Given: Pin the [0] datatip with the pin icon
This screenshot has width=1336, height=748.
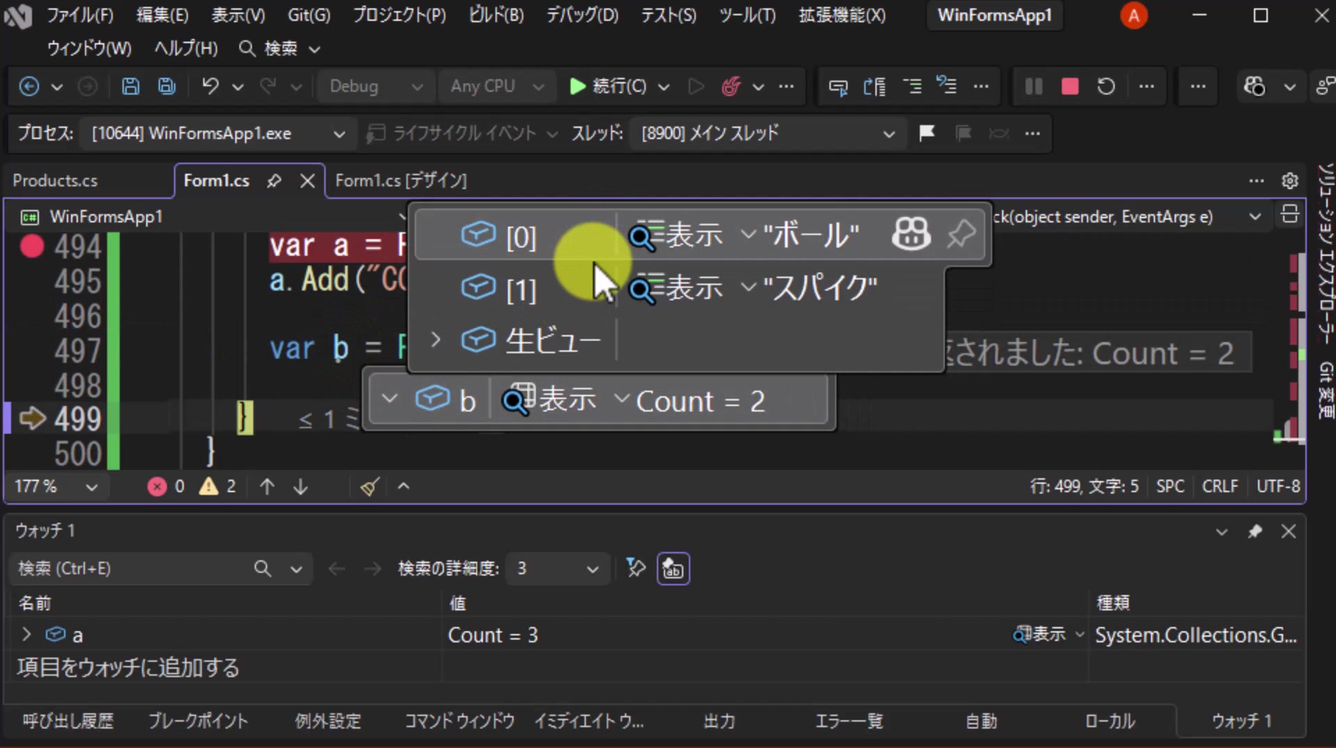Looking at the screenshot, I should pos(961,234).
